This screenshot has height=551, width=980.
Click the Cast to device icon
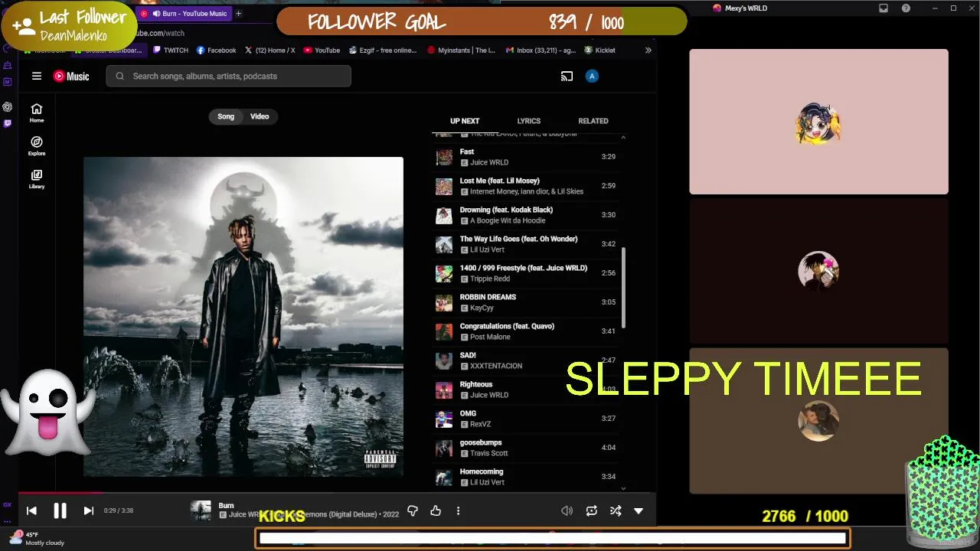tap(567, 76)
